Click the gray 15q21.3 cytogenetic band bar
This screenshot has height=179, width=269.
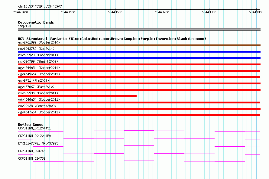pos(139,29)
